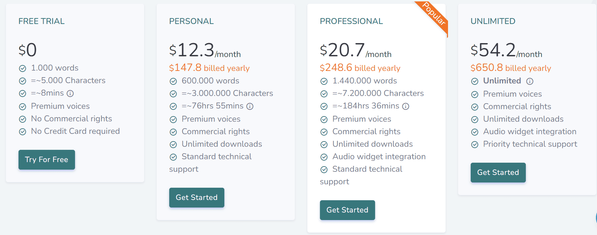Click the checkmark icon next to 600.000 words
597x235 pixels.
[173, 81]
